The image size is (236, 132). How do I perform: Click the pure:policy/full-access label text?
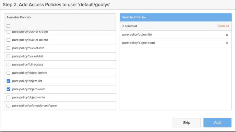(28, 65)
